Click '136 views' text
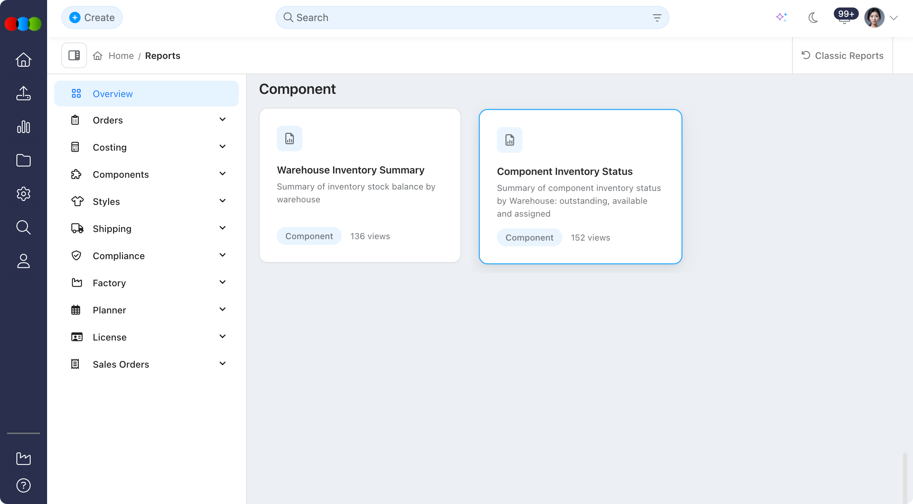This screenshot has height=504, width=913. point(370,236)
